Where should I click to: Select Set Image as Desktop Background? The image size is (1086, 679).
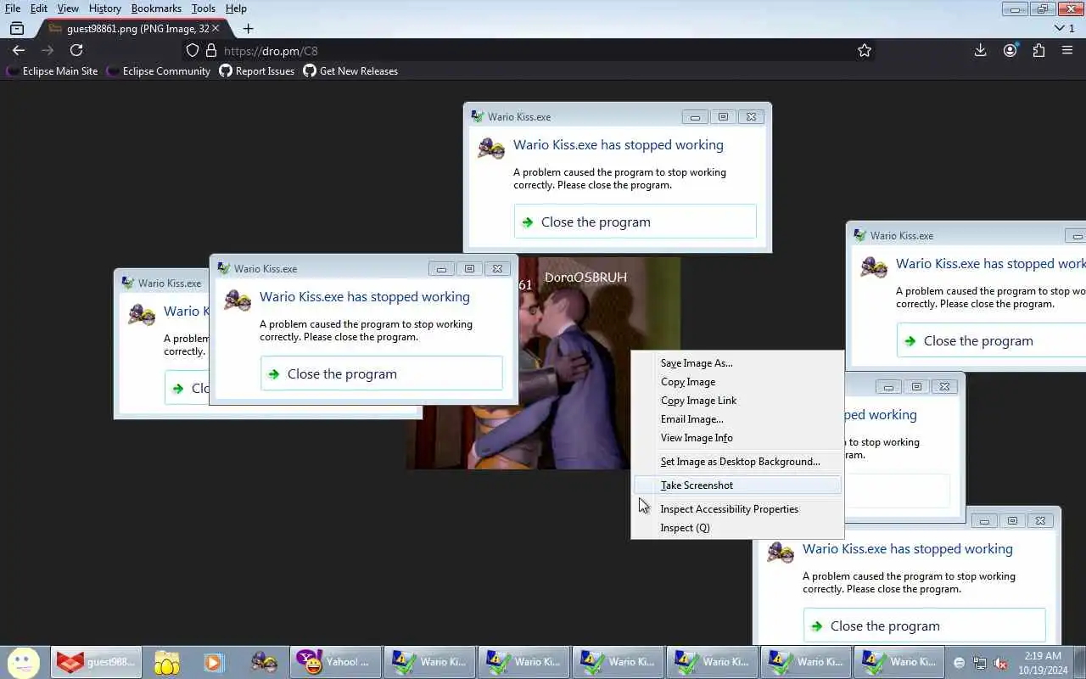[x=737, y=462]
